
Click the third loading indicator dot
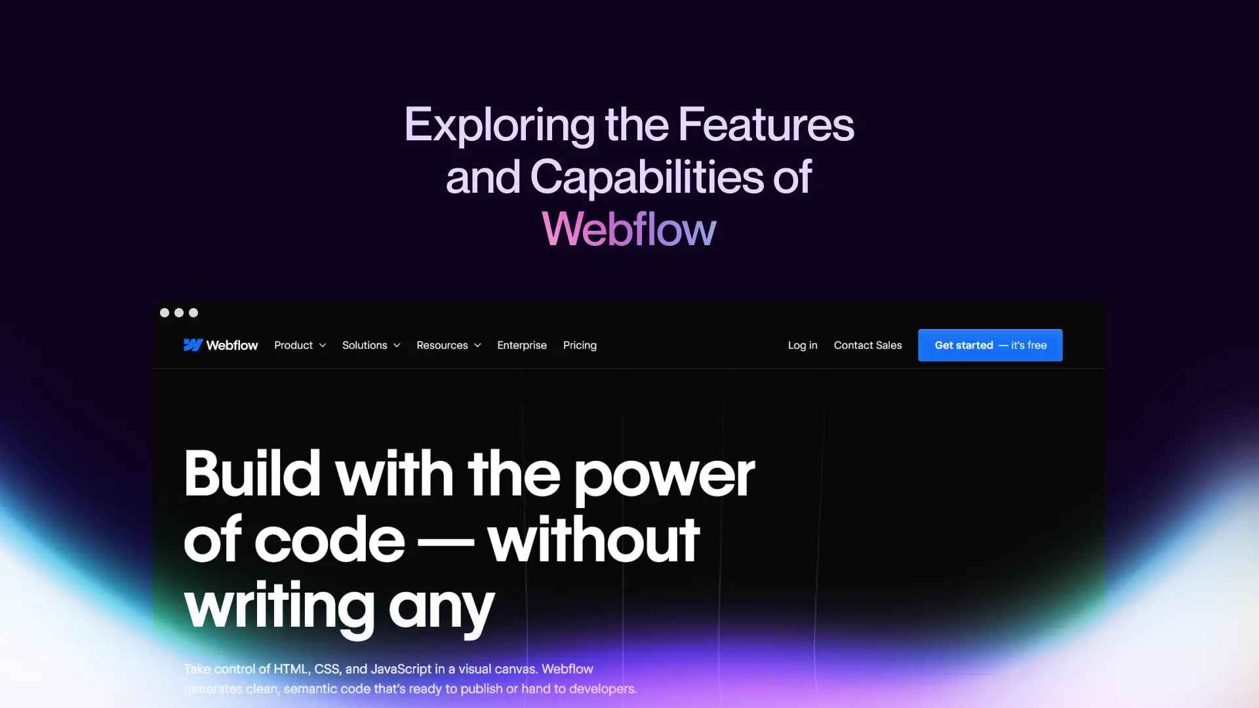(192, 312)
